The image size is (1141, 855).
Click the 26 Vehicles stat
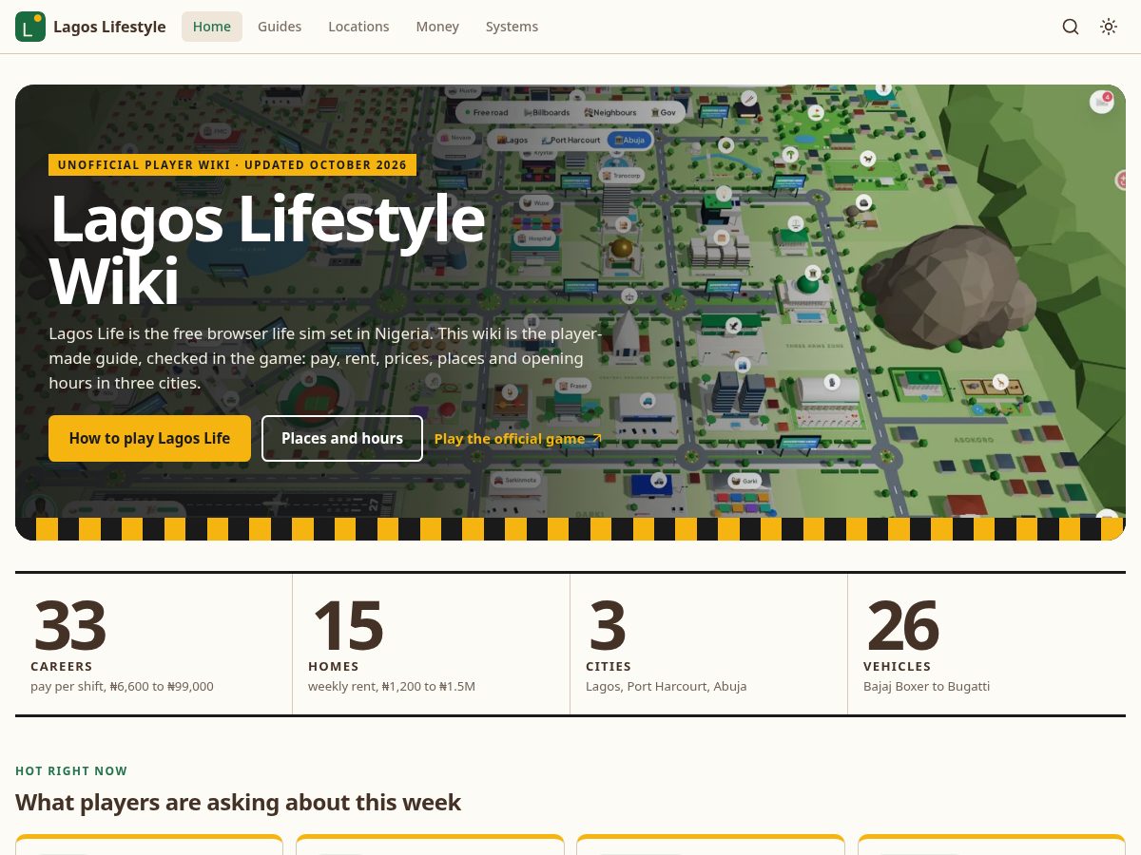pos(987,644)
